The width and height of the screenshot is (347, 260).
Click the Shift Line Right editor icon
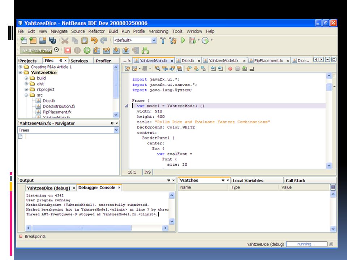pyautogui.click(x=220, y=69)
